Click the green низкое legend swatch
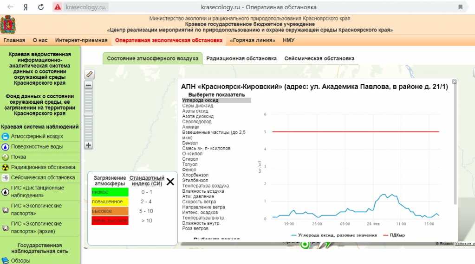475x264 pixels. 110,192
